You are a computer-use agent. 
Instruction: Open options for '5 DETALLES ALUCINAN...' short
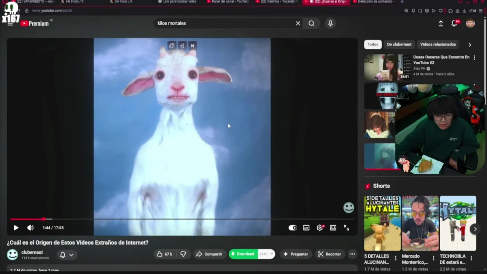coord(395,258)
